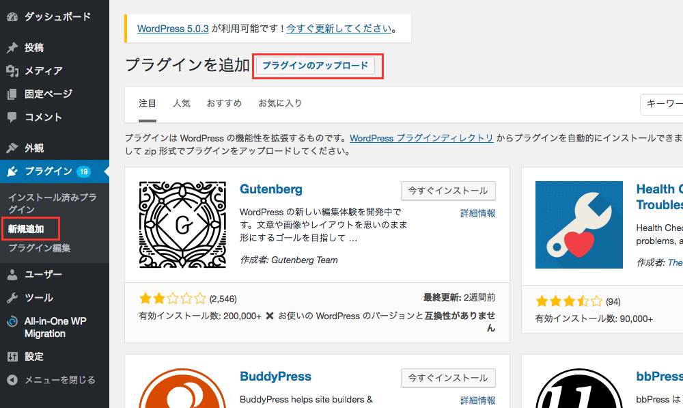Select the お気に入り tab
This screenshot has width=683, height=408.
(x=280, y=103)
